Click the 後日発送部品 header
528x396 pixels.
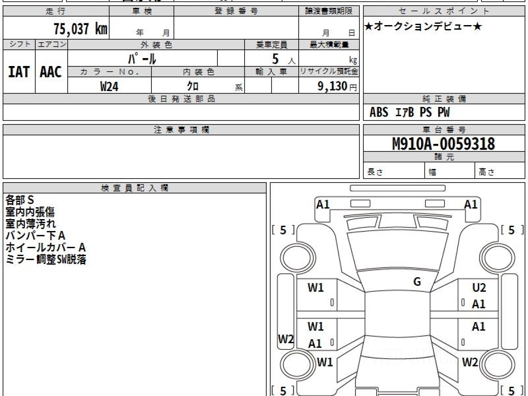(181, 99)
